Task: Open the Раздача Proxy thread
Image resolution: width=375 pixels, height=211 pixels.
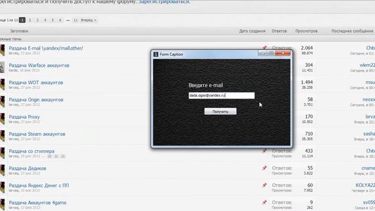Action: tap(24, 117)
